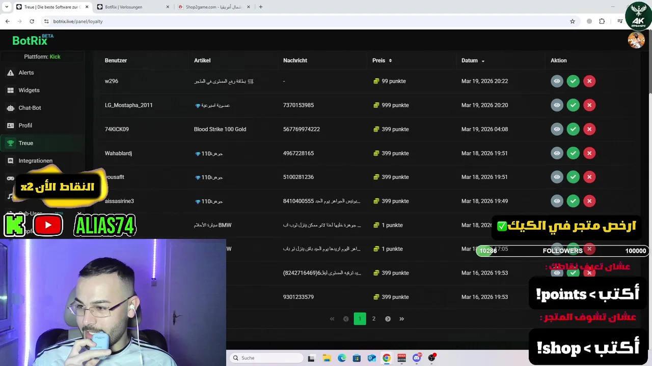Deny Wahablardj's redemption
The width and height of the screenshot is (652, 366).
point(589,153)
